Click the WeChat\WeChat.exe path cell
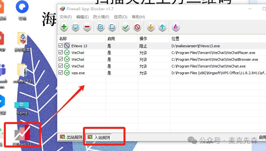266x151 pixels. coord(208,66)
